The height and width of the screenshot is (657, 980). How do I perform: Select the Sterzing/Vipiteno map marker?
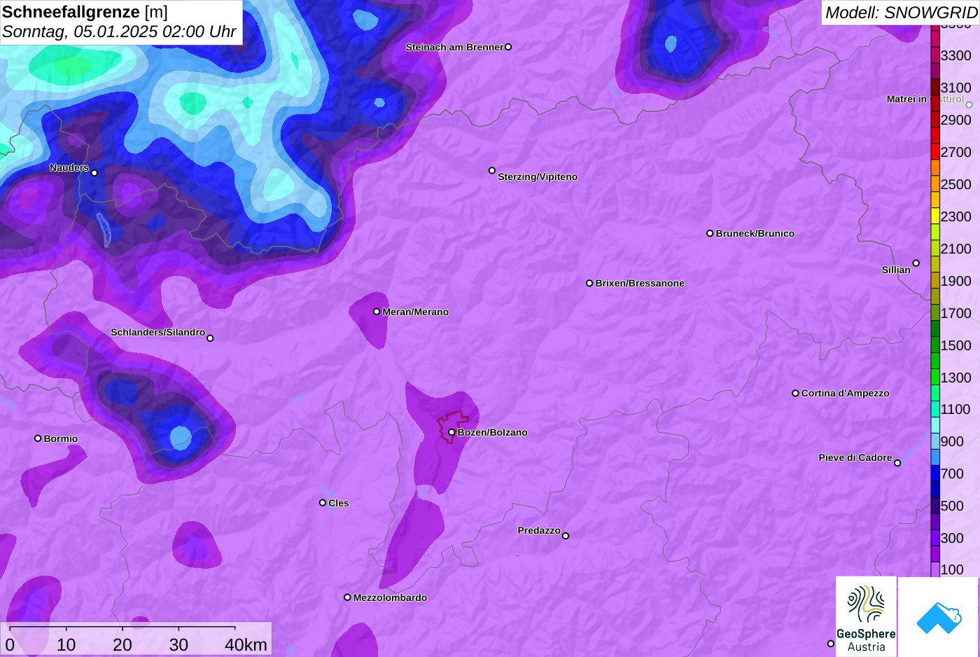pos(492,170)
